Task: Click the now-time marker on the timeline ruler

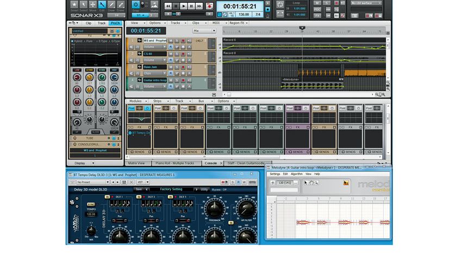Action: pyautogui.click(x=302, y=28)
